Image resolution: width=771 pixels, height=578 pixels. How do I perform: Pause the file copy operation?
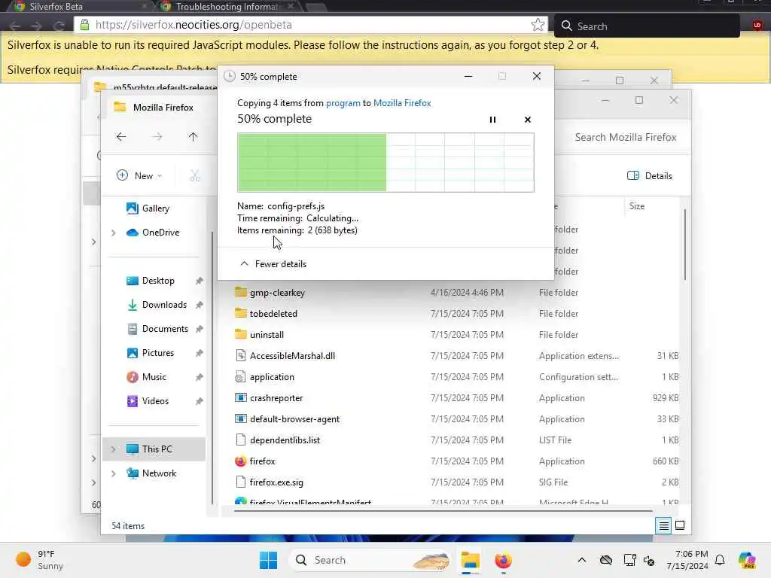click(x=492, y=120)
